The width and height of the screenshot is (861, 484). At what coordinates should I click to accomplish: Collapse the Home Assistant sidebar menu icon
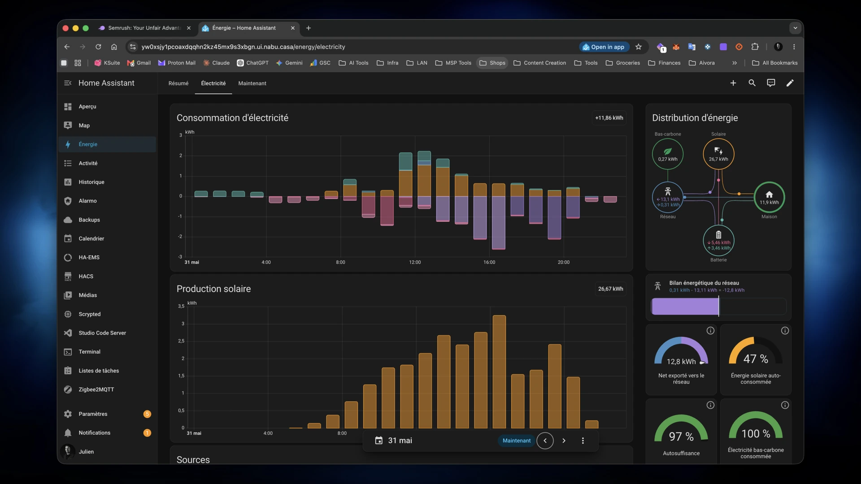coord(68,83)
